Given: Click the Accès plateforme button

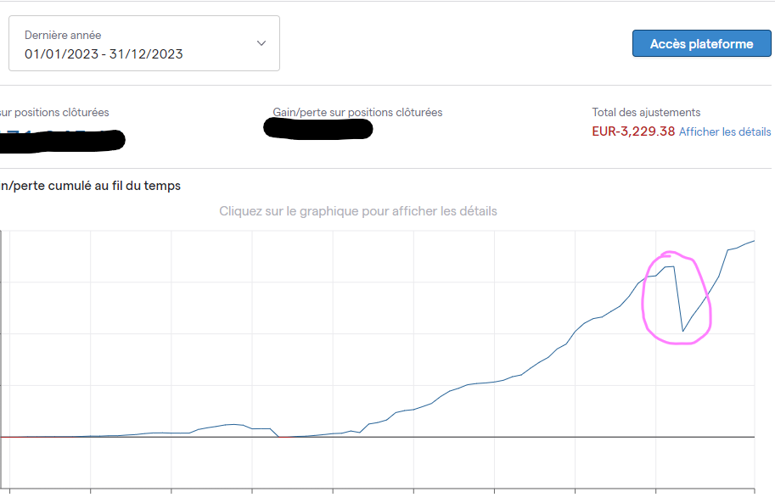Looking at the screenshot, I should coord(701,43).
